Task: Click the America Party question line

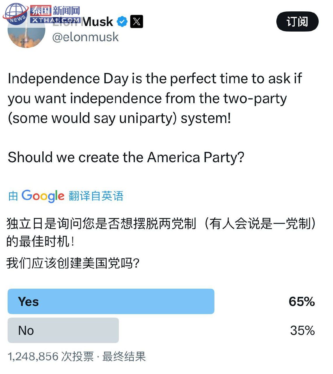Action: tap(126, 157)
